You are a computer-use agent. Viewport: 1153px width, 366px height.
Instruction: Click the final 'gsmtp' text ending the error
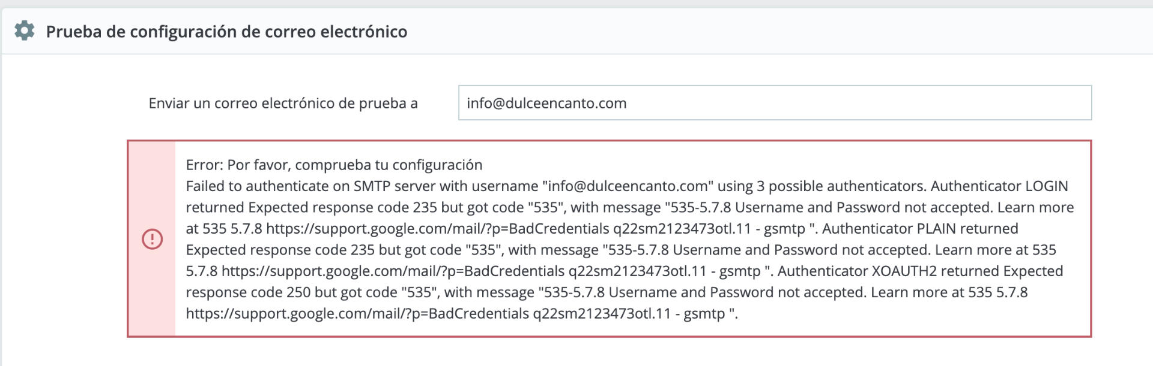(704, 314)
